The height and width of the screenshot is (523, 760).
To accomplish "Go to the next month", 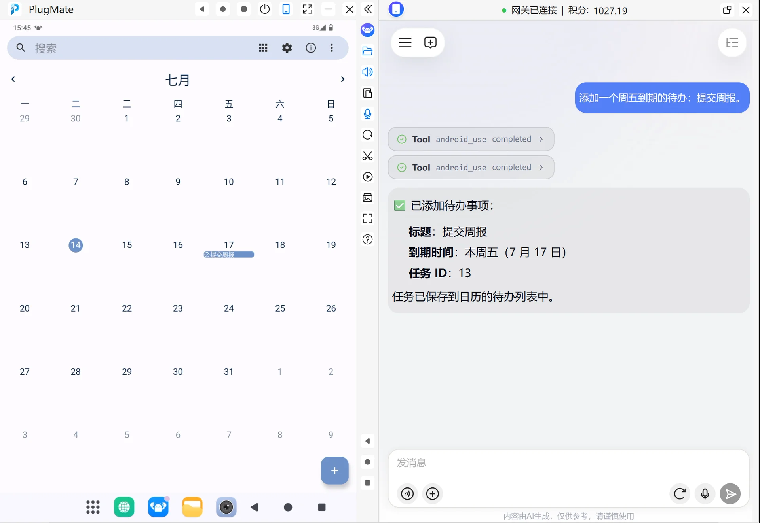I will [x=343, y=79].
